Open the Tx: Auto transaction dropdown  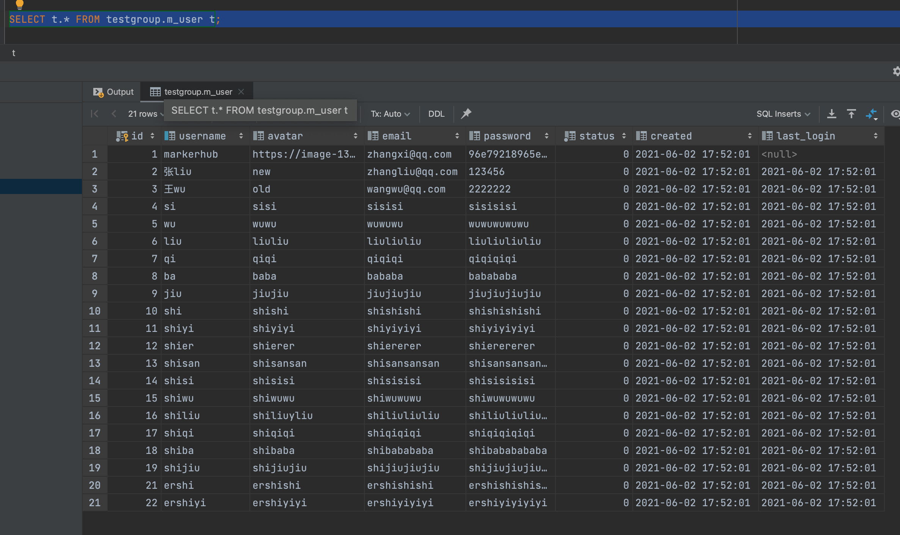(390, 114)
